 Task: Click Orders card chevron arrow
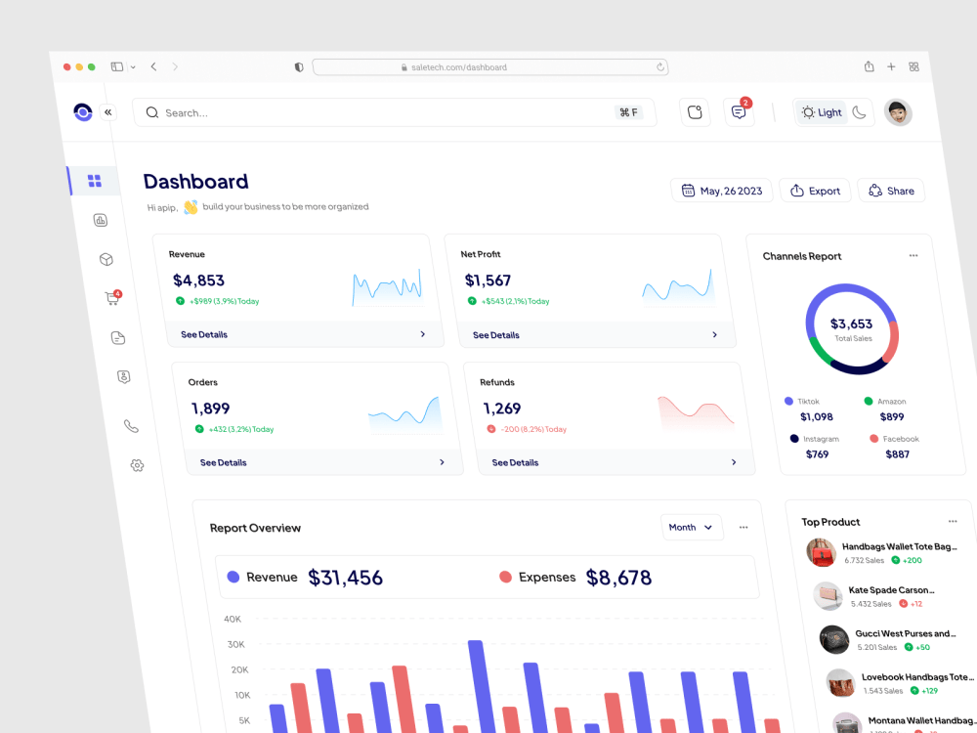pyautogui.click(x=442, y=462)
